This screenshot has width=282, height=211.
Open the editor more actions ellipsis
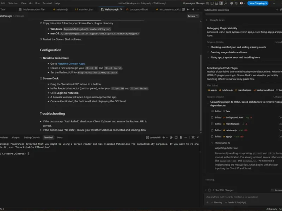[x=198, y=9]
